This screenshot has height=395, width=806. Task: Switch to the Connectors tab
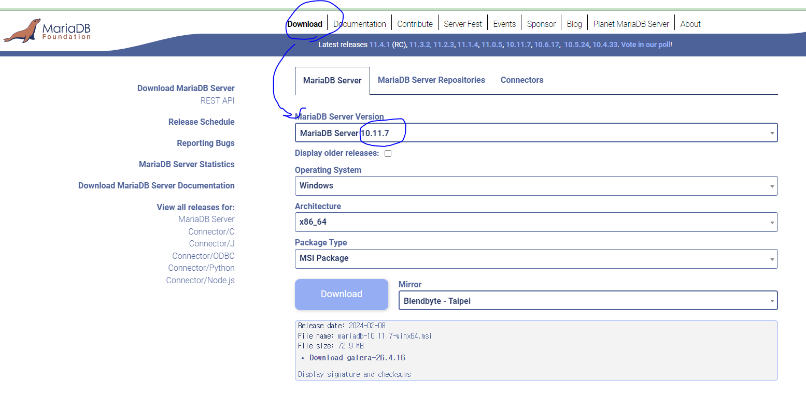(x=522, y=80)
